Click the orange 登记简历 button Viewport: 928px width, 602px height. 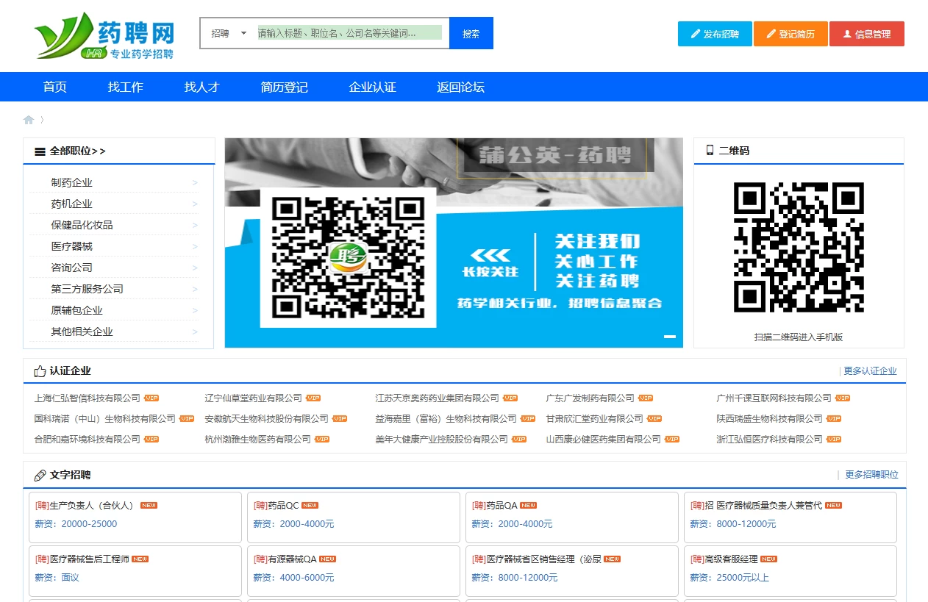point(790,34)
